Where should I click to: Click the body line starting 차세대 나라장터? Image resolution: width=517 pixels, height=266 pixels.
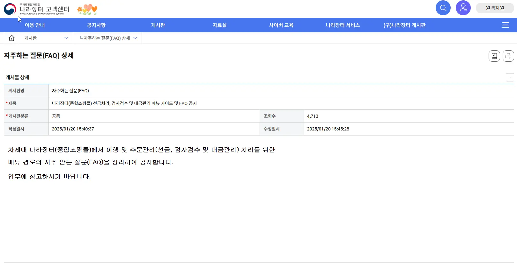142,150
